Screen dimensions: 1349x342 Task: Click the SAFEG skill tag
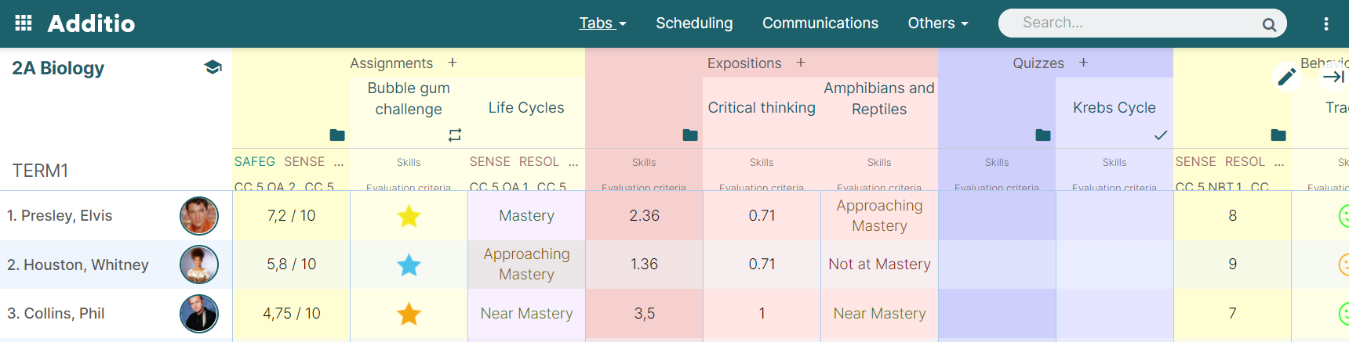(255, 161)
